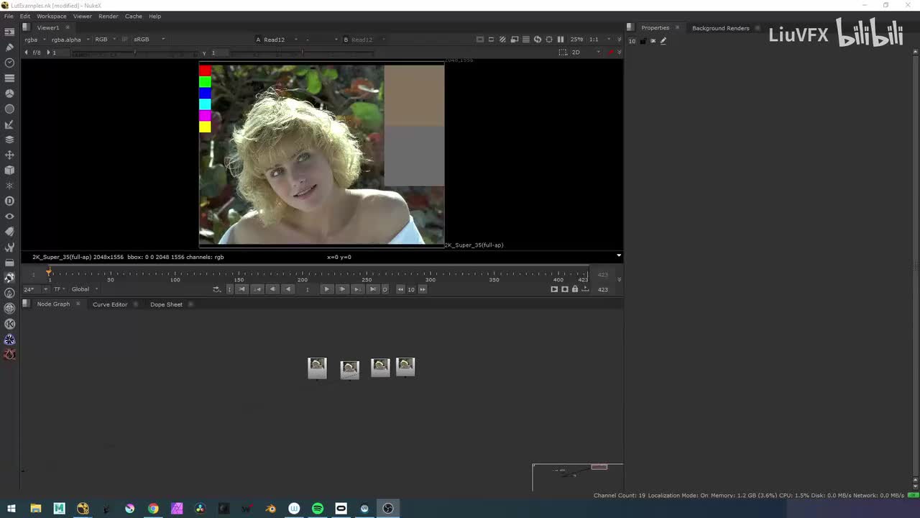
Task: Click the clip warning stripes icon in viewer
Action: click(x=503, y=40)
